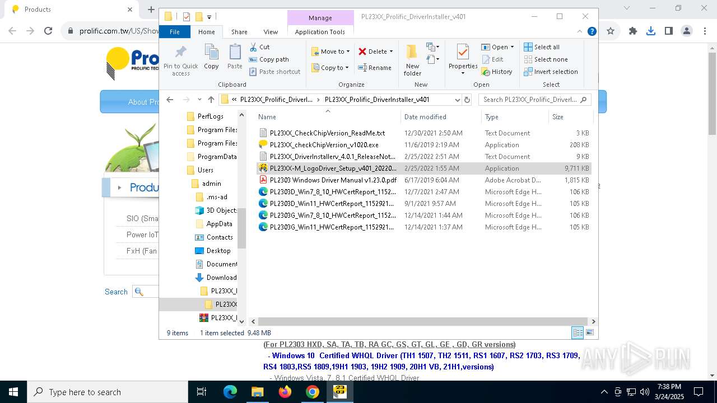Click the Copy ribbon icon
717x403 pixels.
click(x=211, y=53)
